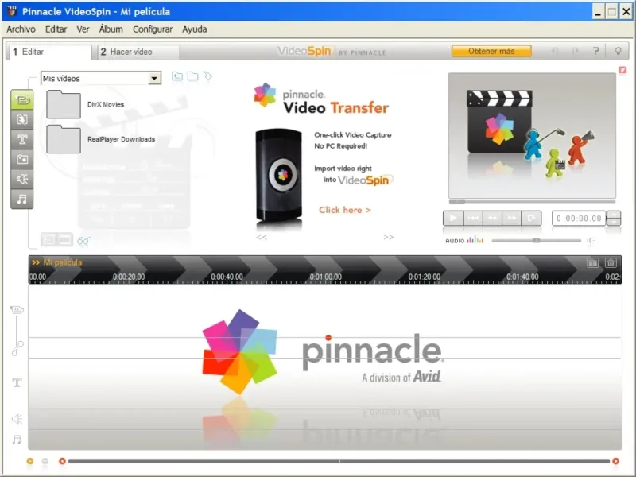Viewport: 636px width, 477px height.
Task: Toggle loop playback button
Action: point(531,218)
